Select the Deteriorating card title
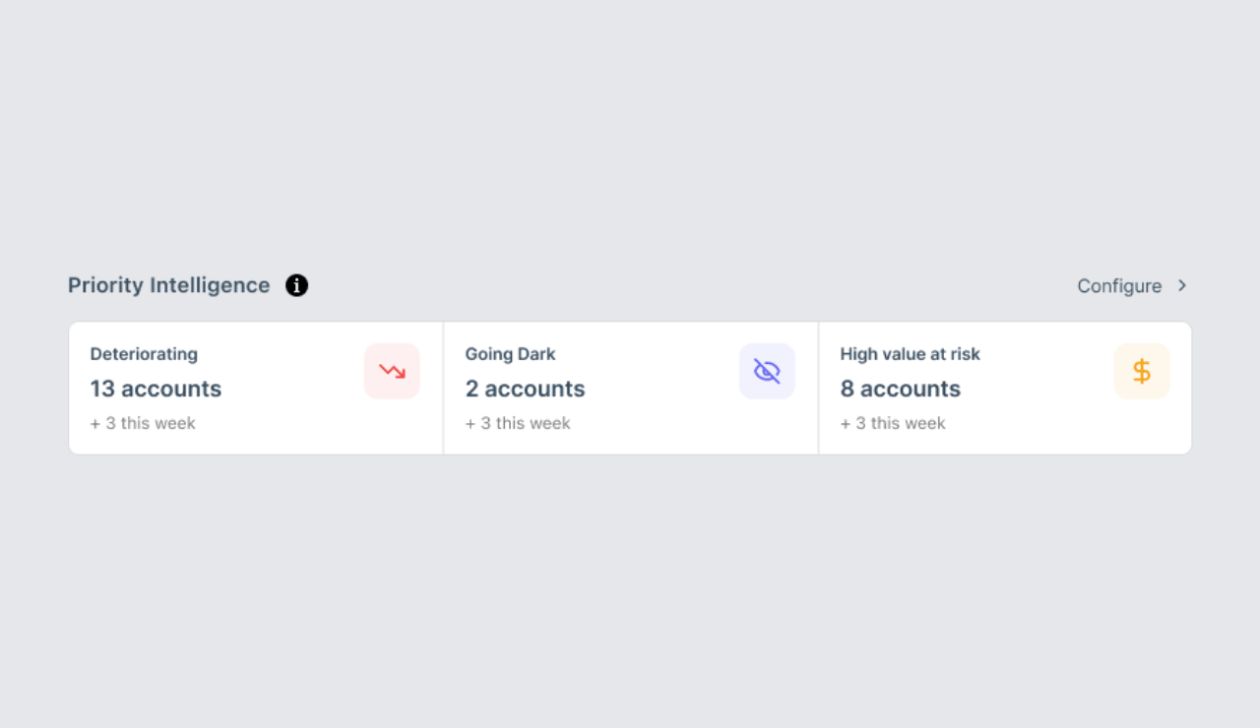Image resolution: width=1260 pixels, height=728 pixels. point(144,354)
